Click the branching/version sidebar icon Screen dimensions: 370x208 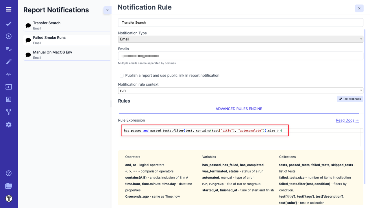(x=8, y=112)
